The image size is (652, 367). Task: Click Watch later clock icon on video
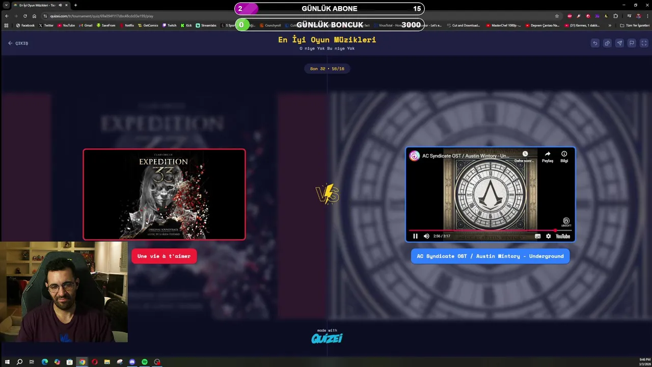point(525,154)
